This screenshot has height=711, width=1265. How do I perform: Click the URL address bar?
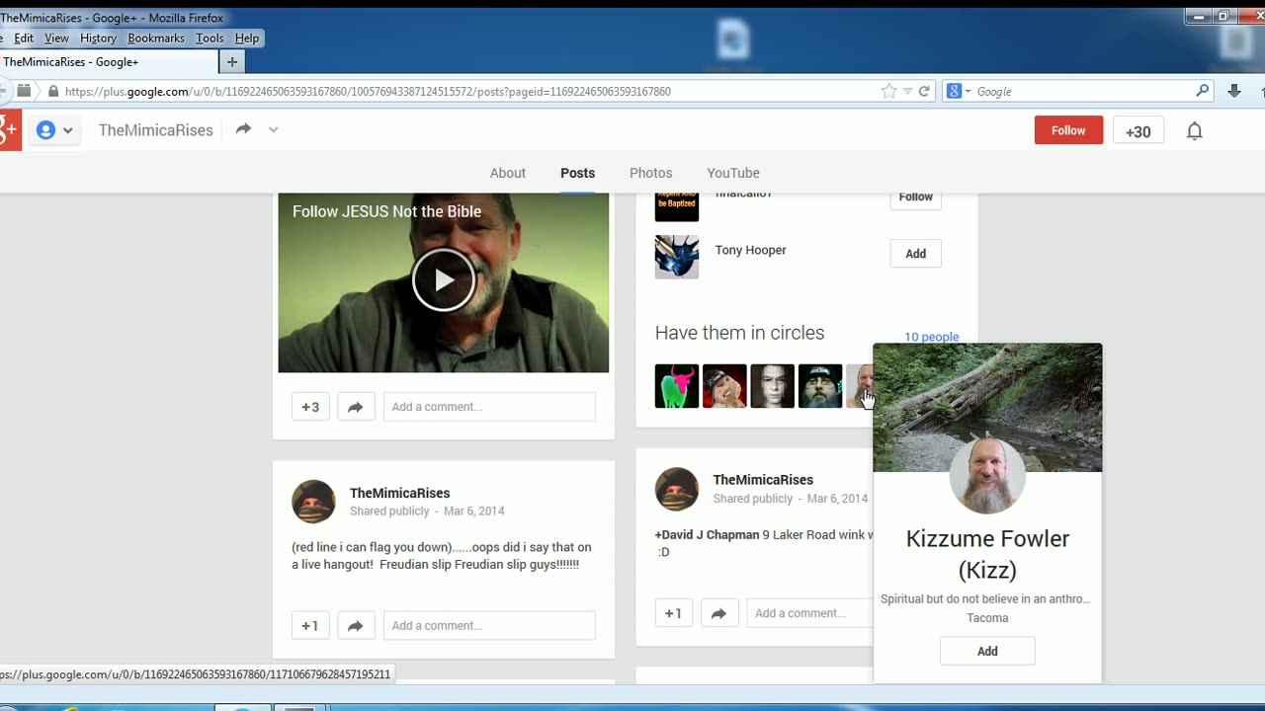[469, 91]
